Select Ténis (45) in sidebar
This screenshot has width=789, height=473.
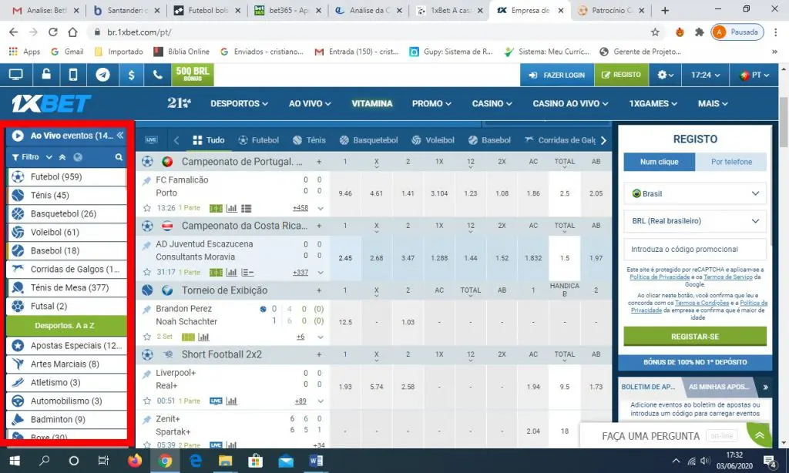[67, 195]
